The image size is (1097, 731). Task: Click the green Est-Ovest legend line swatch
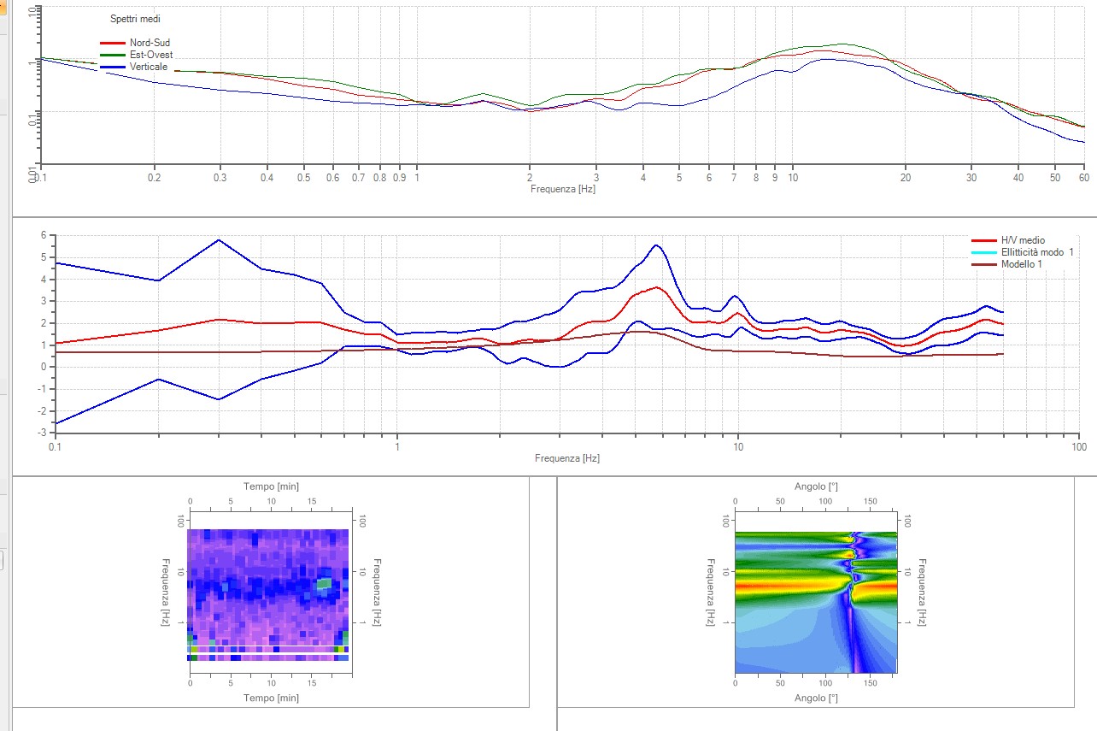tap(113, 55)
